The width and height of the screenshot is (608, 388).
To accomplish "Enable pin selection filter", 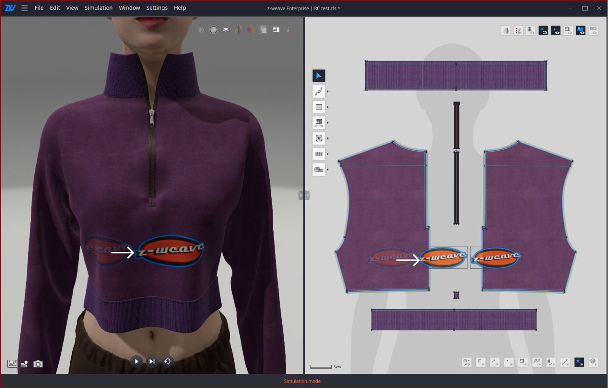I will pos(537,362).
